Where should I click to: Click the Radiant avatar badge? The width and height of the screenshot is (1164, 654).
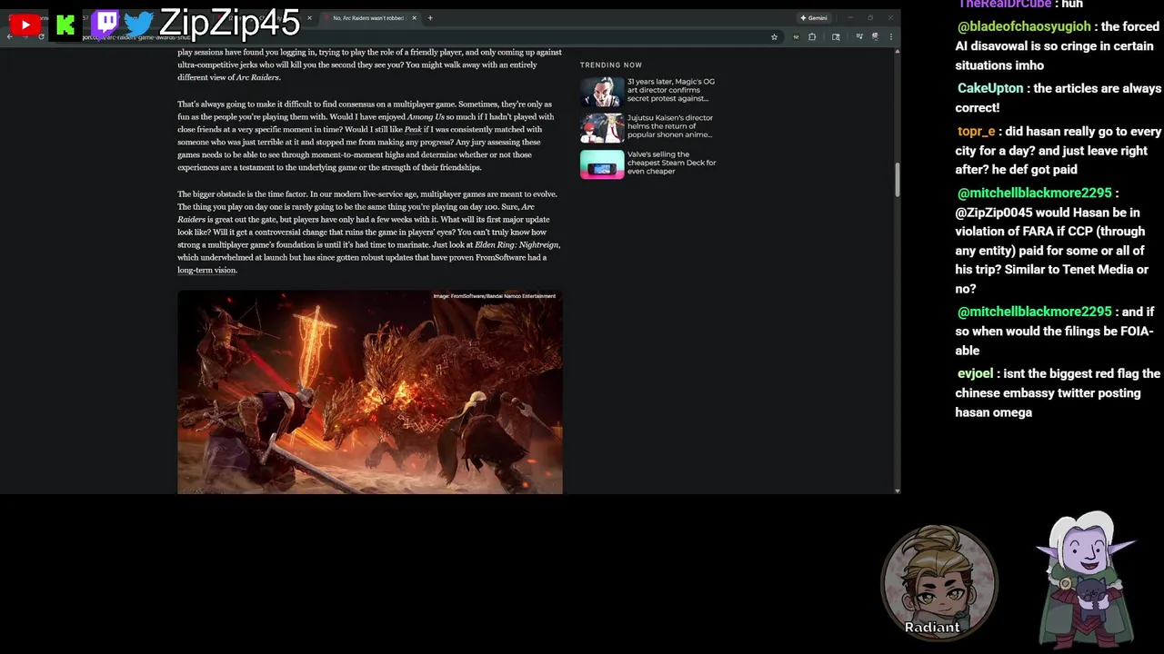click(939, 581)
